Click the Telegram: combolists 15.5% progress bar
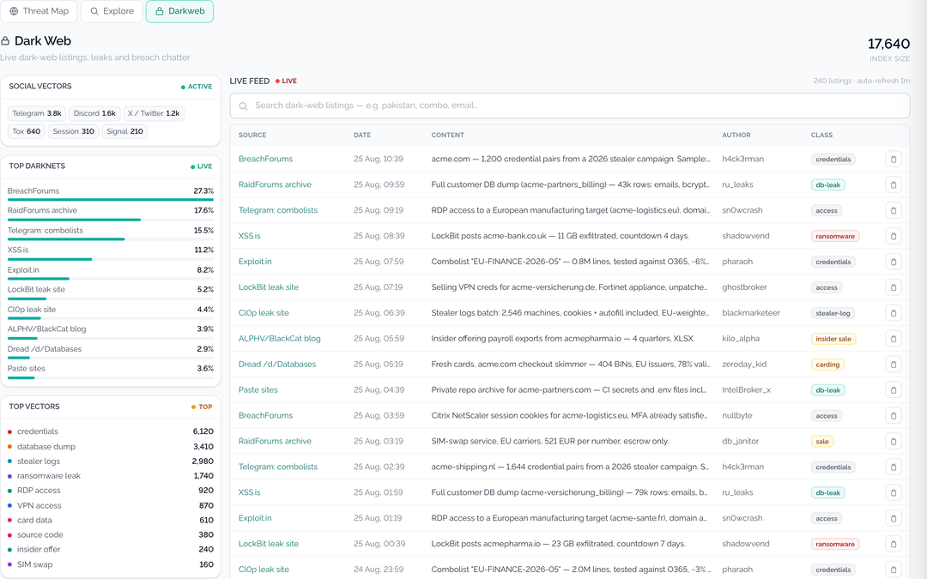The height and width of the screenshot is (579, 927). [x=111, y=239]
